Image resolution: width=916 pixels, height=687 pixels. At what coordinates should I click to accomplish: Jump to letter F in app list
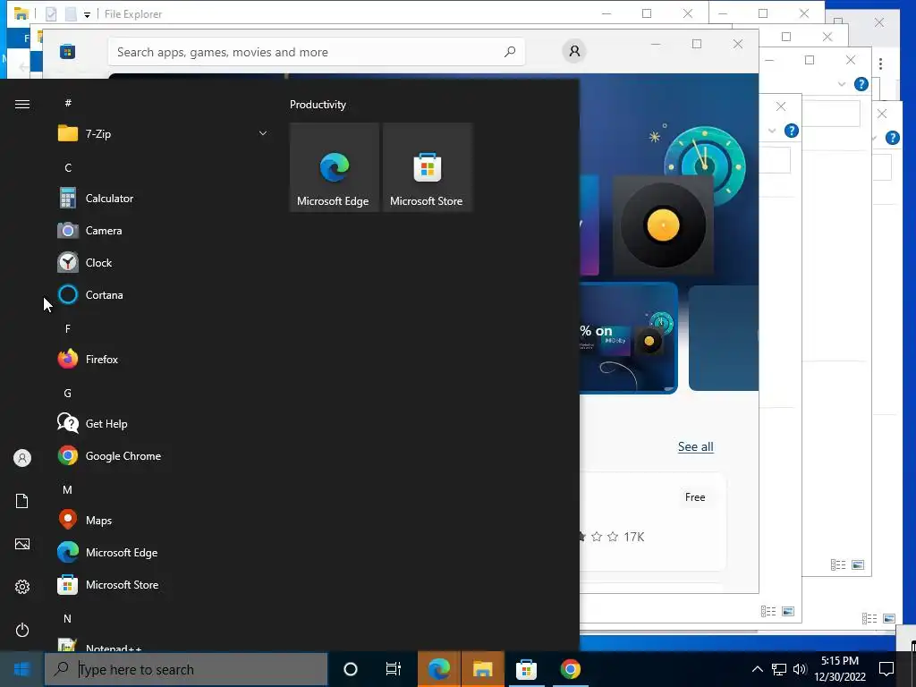tap(68, 329)
